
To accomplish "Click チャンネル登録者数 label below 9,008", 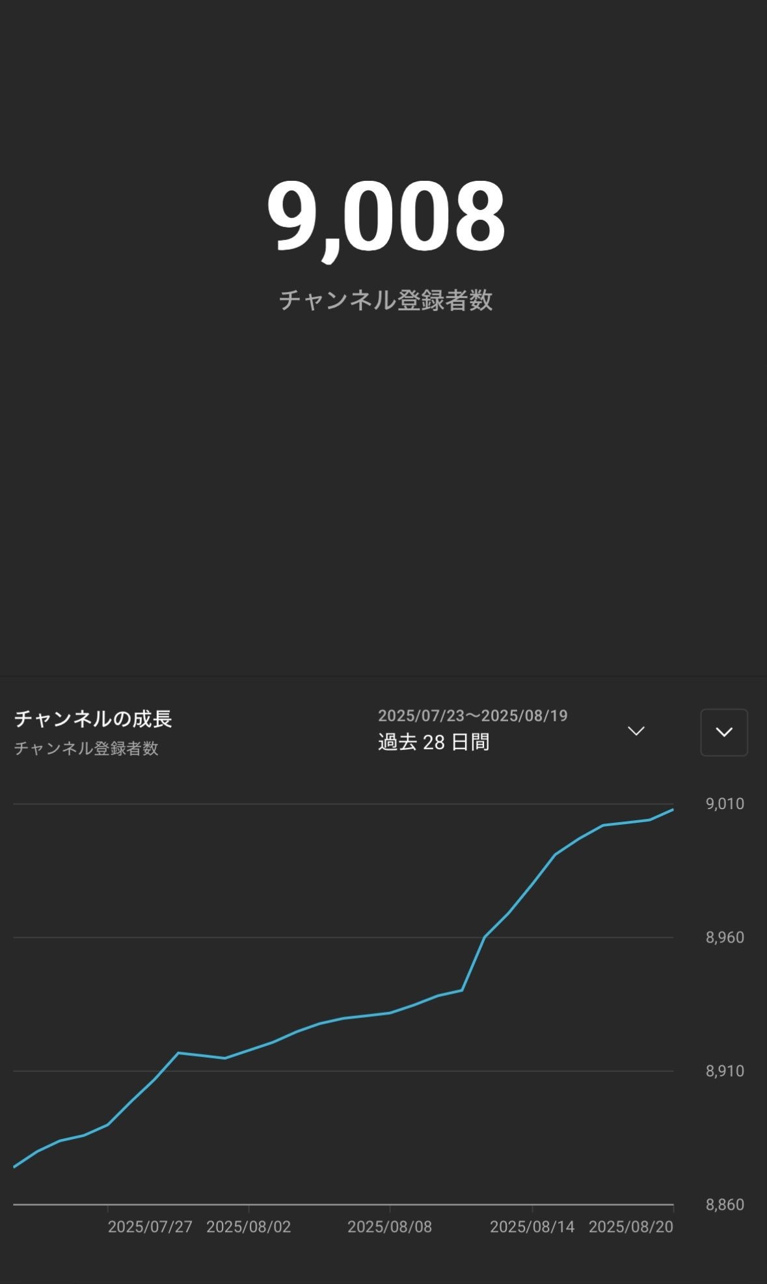I will point(385,301).
